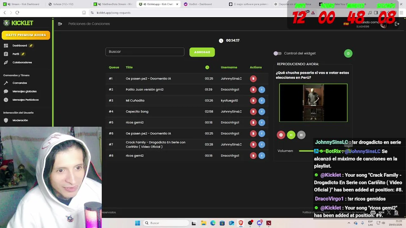This screenshot has height=228, width=406.
Task: Delete the Patito Juan versión gmi2 song
Action: click(x=253, y=90)
